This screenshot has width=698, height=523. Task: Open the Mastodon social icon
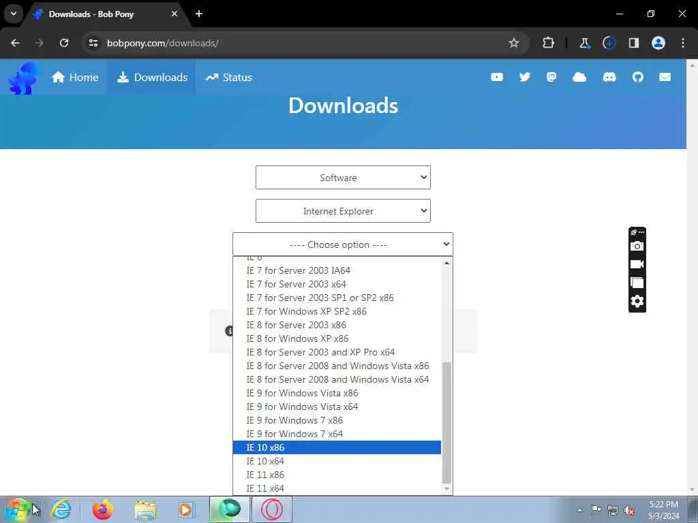pos(551,78)
